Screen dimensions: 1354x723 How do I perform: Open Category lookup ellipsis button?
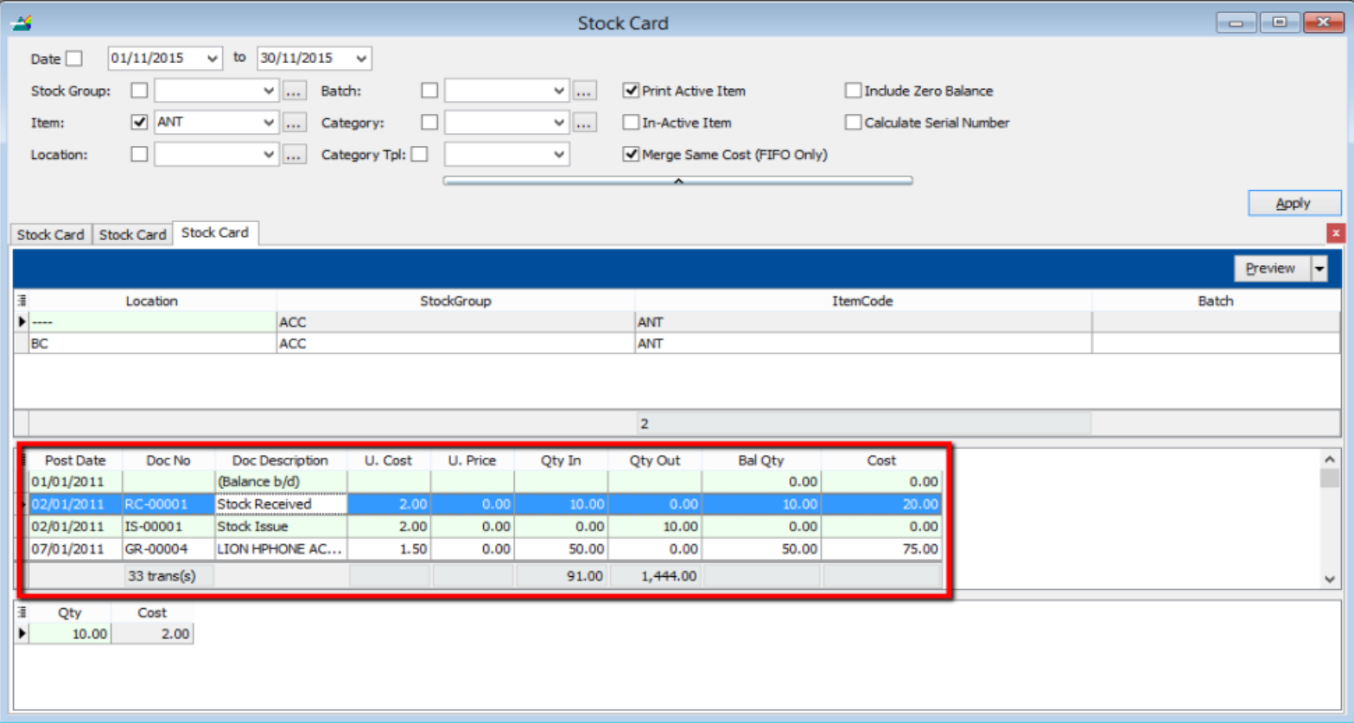point(584,123)
